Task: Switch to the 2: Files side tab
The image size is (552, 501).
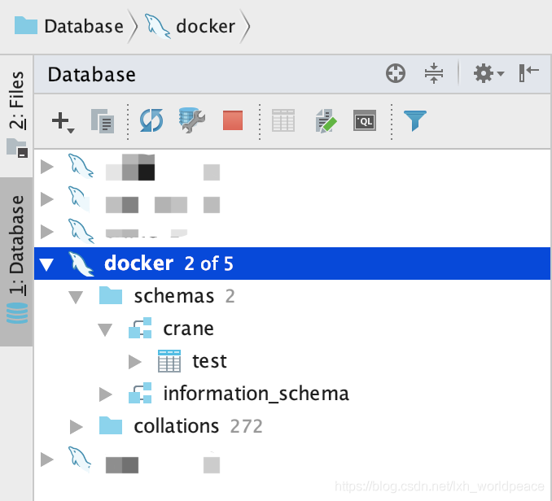Action: 16,113
